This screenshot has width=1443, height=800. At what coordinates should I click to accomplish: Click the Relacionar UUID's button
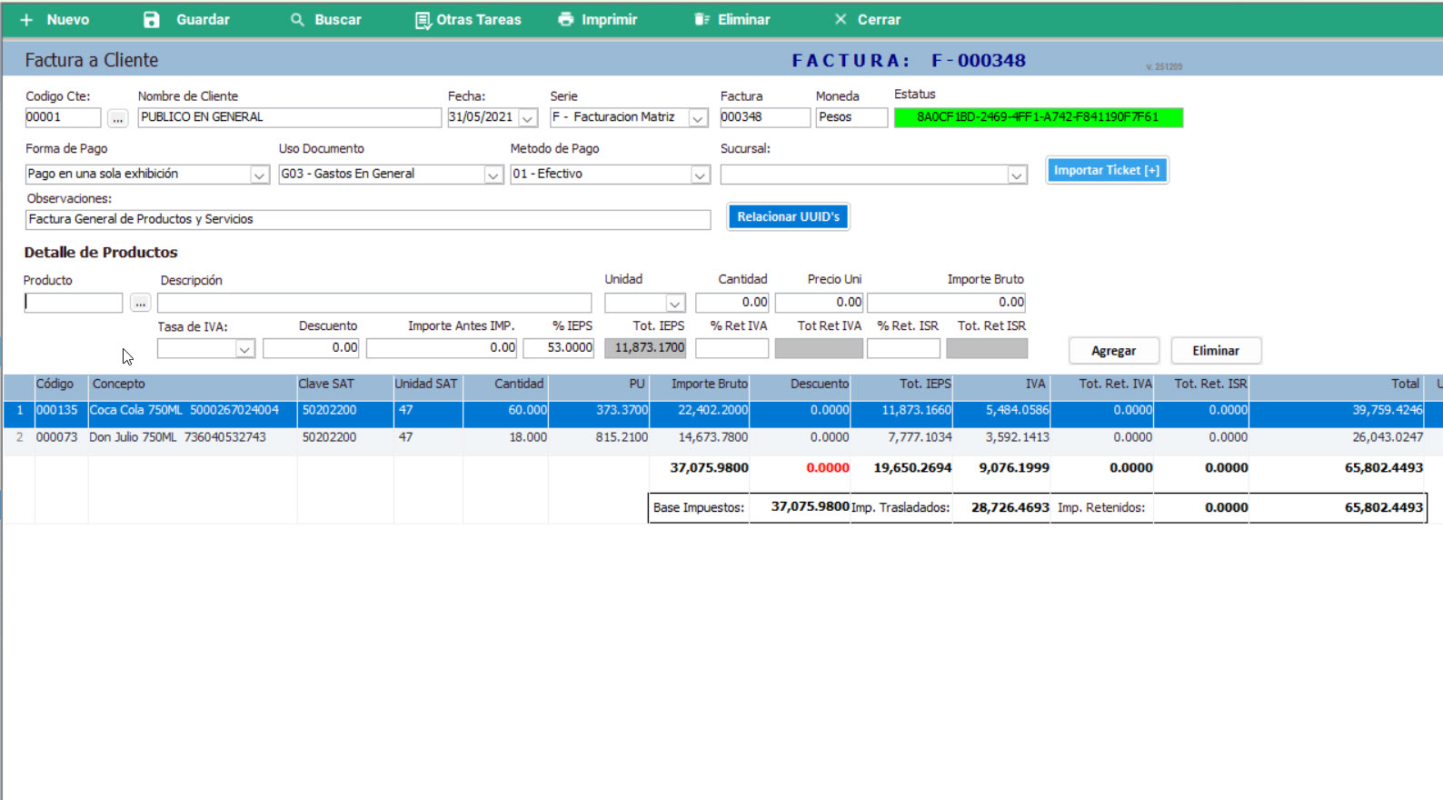click(788, 217)
